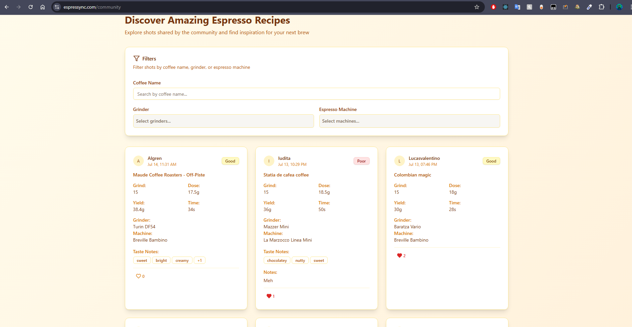Go back using the browser back arrow
This screenshot has height=327, width=632.
point(7,7)
